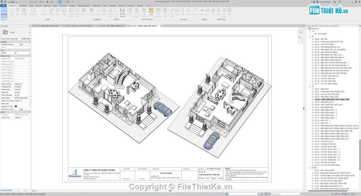
Task: Switch to the Annotate ribbon tab
Action: coord(63,6)
